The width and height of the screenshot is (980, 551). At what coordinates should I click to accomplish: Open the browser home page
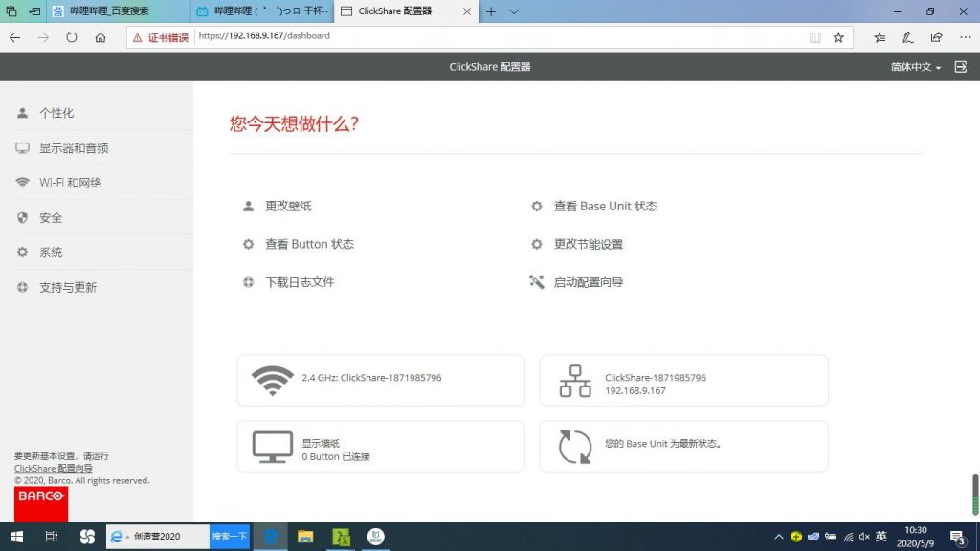point(100,37)
